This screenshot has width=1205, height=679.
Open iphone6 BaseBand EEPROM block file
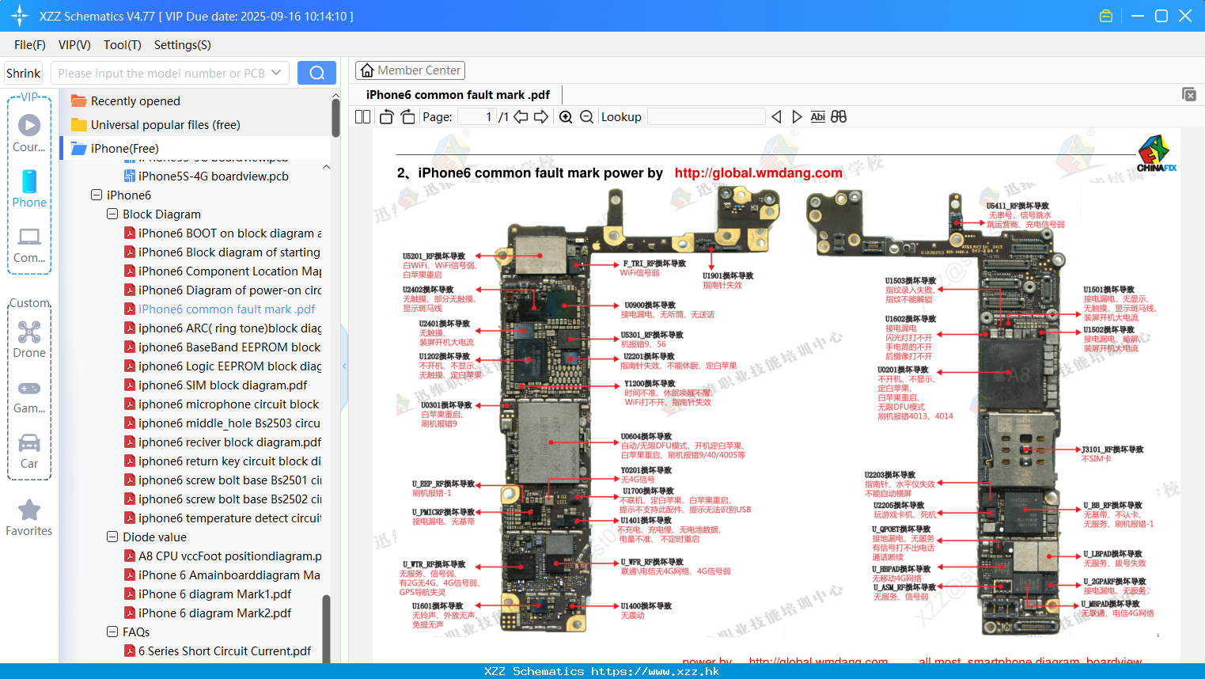pyautogui.click(x=222, y=347)
